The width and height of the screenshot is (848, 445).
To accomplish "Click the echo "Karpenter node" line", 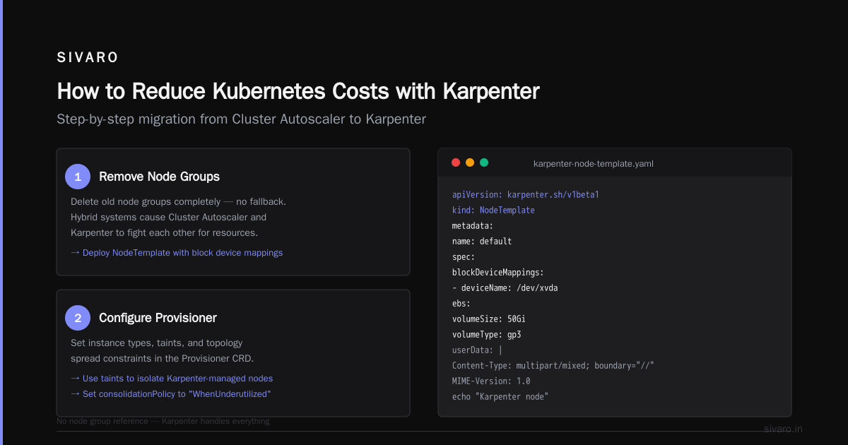I will tap(500, 396).
